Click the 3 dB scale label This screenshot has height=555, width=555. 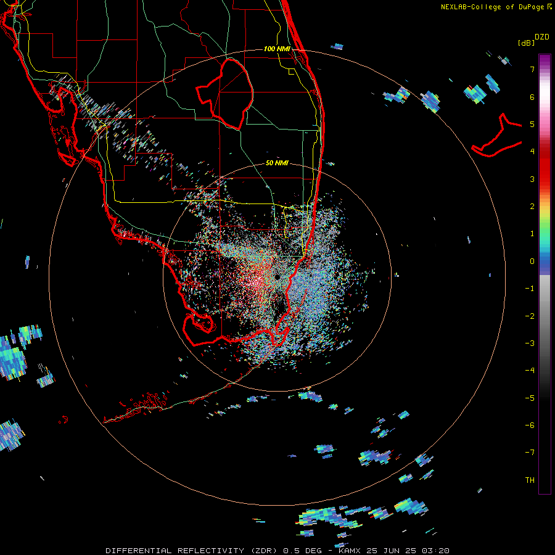pos(532,179)
